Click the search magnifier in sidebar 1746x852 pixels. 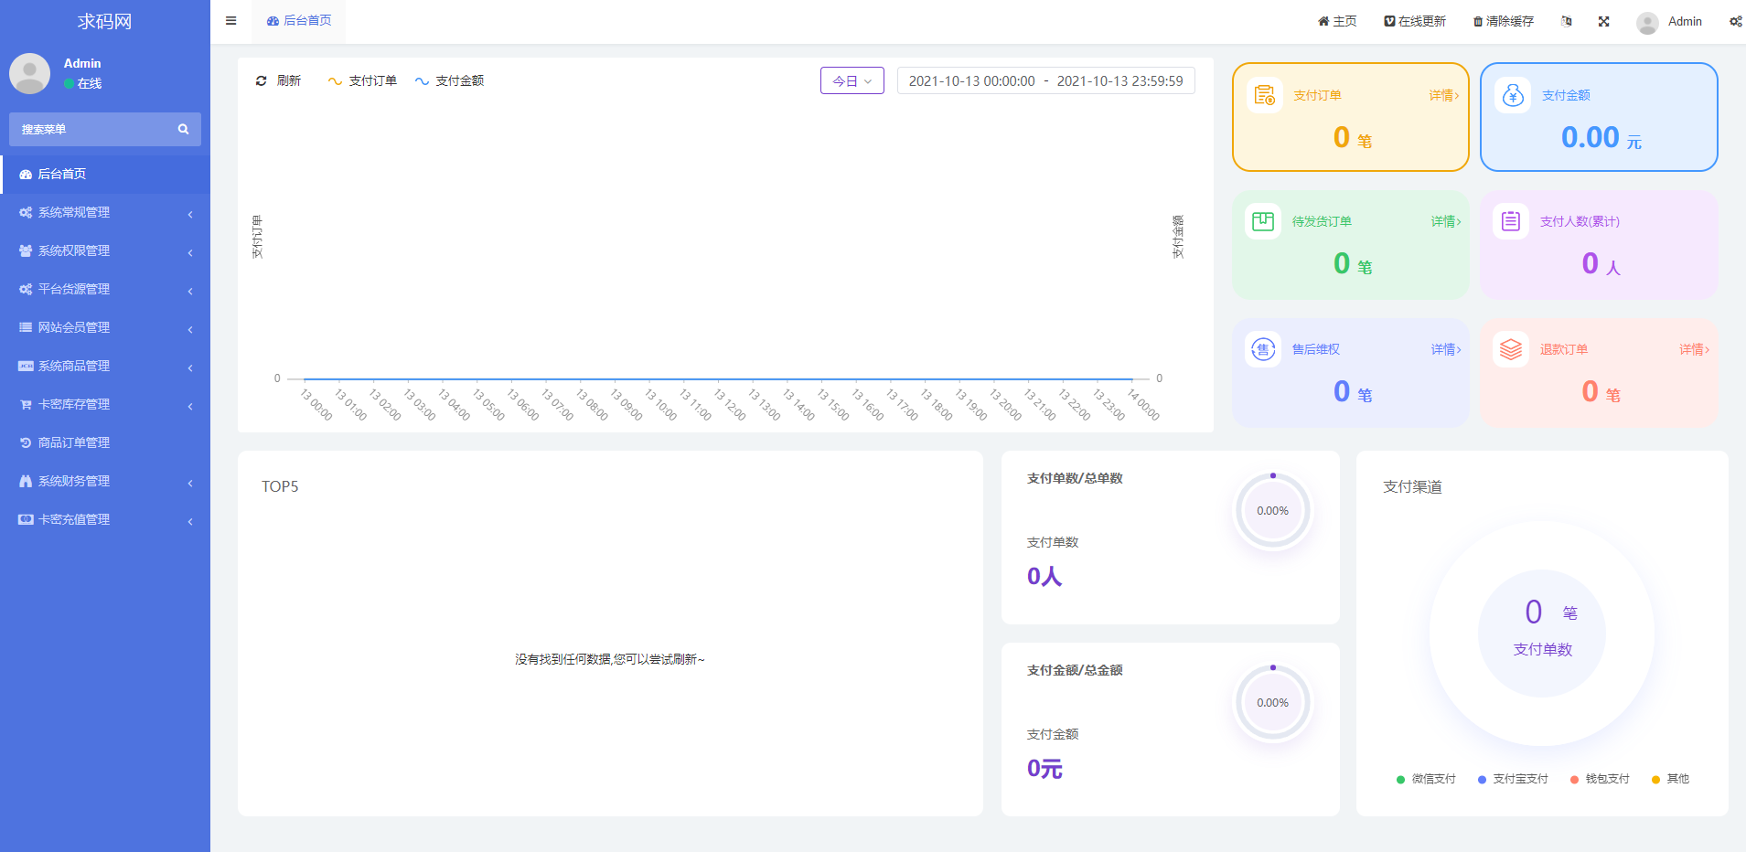click(x=183, y=129)
